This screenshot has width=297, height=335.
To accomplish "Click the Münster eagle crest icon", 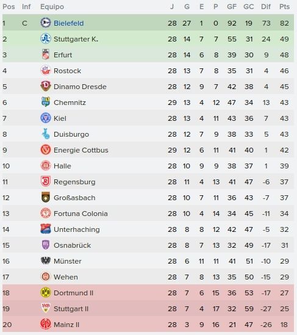I will pos(46,261).
